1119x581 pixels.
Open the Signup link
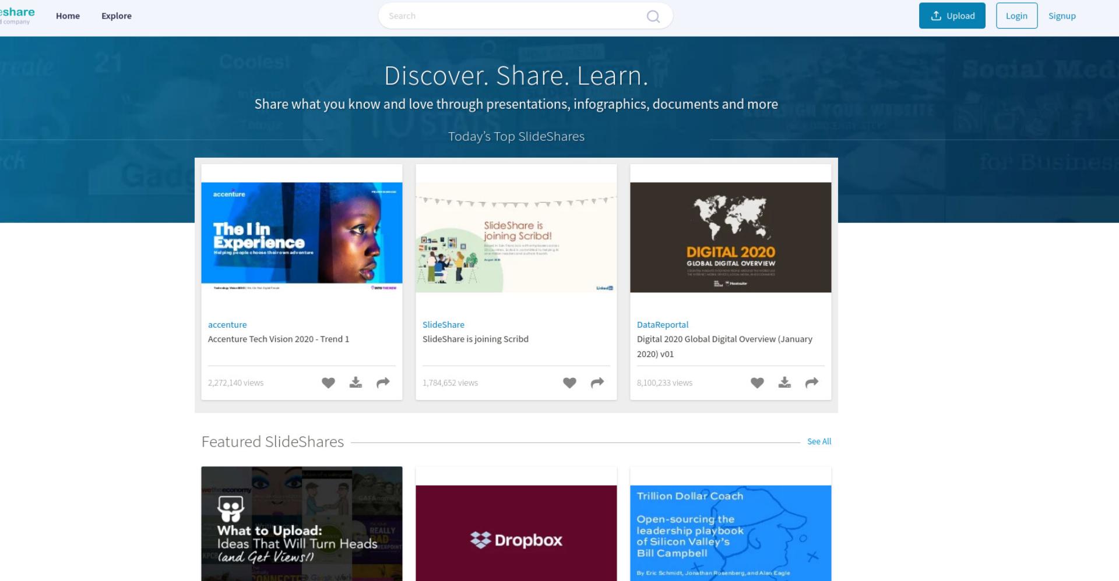tap(1062, 16)
